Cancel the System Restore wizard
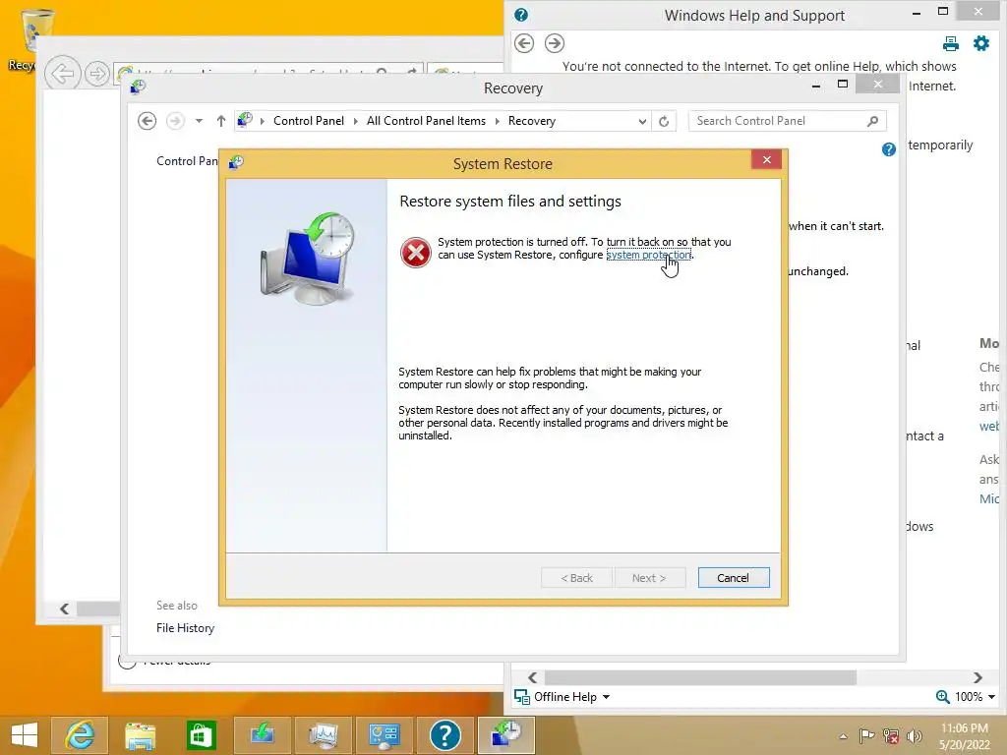 point(734,578)
